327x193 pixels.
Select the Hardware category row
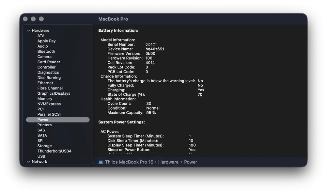click(x=41, y=31)
